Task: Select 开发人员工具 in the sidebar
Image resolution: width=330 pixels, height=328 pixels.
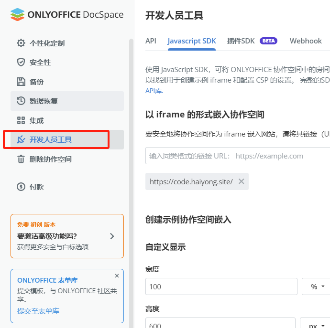Action: tap(67, 139)
